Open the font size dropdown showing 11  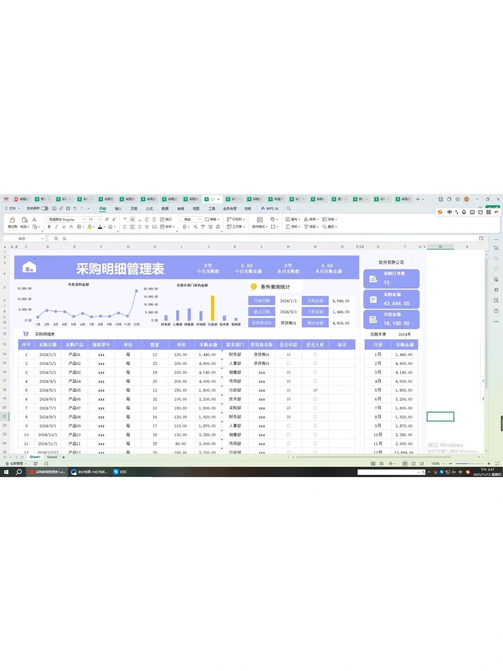[99, 219]
